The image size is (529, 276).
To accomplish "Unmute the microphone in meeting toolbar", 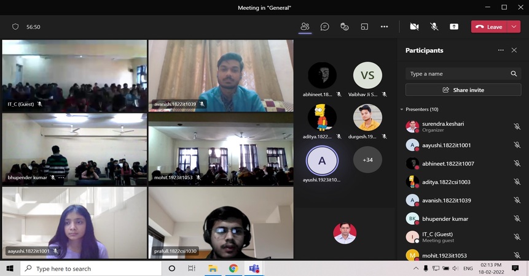I will (x=434, y=27).
